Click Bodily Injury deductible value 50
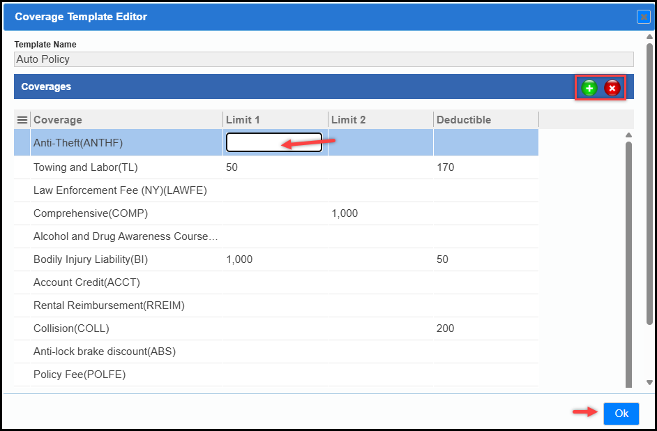Viewport: 657px width, 431px height. pyautogui.click(x=442, y=259)
